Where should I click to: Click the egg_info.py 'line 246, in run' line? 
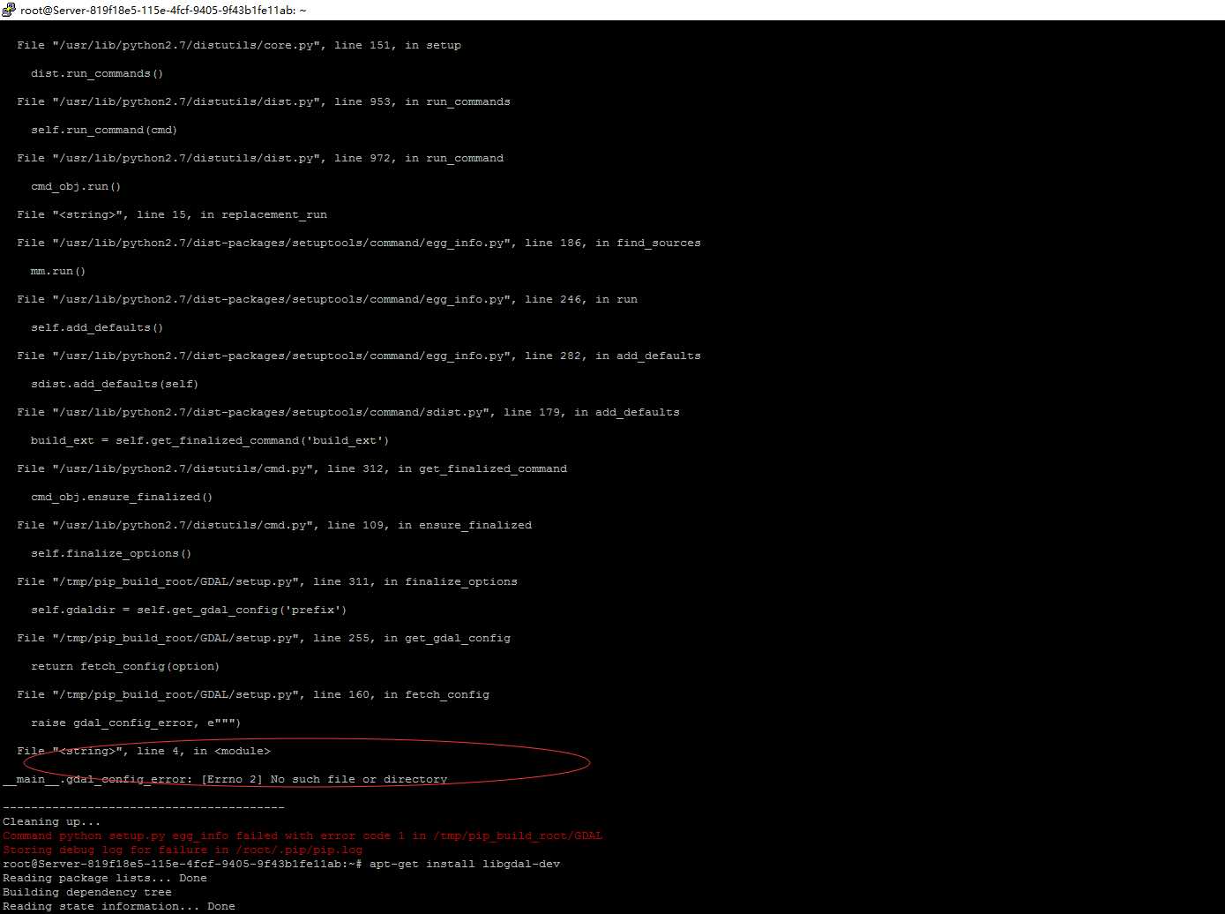click(x=327, y=299)
